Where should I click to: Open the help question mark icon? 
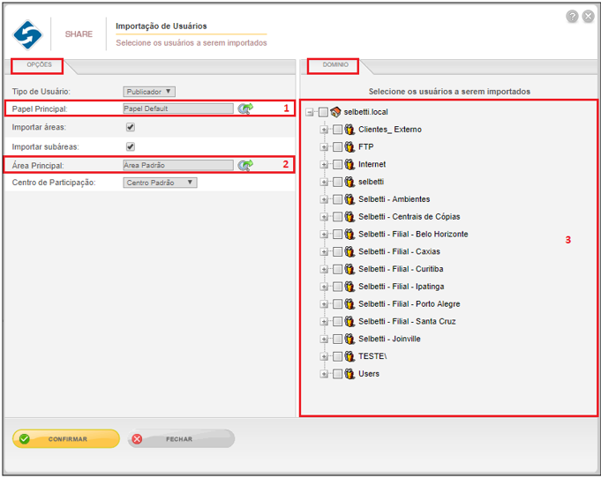click(572, 16)
